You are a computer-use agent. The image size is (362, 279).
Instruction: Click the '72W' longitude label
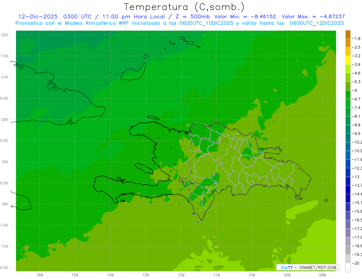[181, 275]
